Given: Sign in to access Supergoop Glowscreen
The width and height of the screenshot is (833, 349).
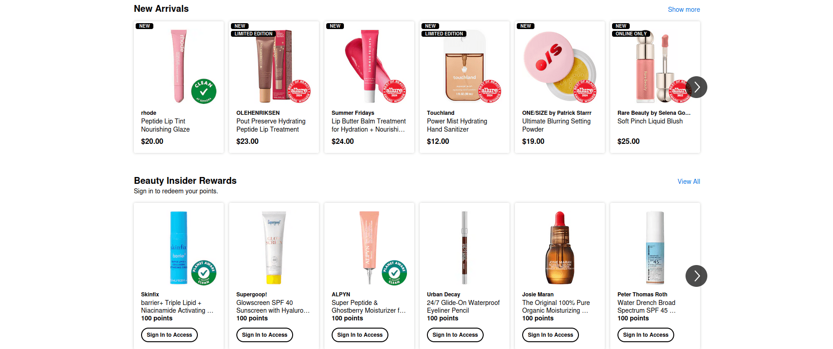Looking at the screenshot, I should (x=265, y=335).
